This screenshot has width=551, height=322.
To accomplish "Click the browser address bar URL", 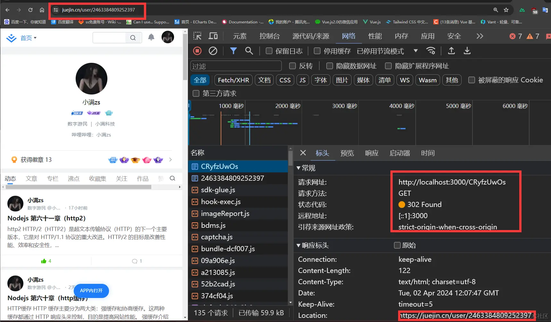I will [98, 10].
